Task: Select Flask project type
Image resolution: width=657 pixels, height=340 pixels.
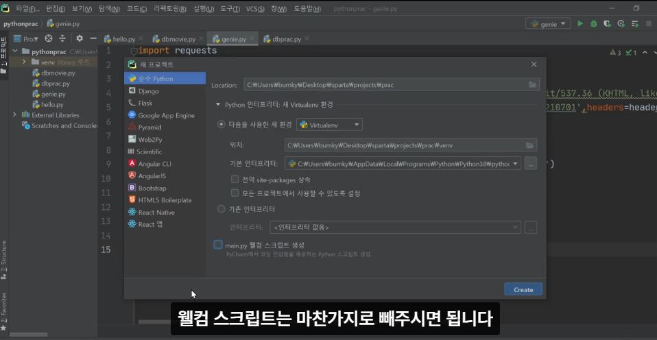Action: tap(165, 103)
